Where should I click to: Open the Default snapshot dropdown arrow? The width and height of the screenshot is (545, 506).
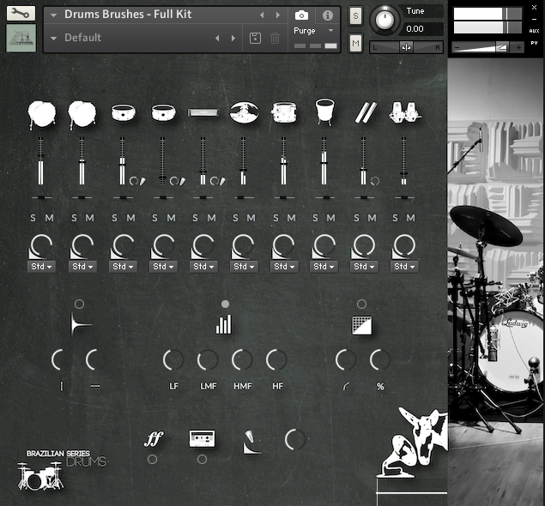point(53,39)
